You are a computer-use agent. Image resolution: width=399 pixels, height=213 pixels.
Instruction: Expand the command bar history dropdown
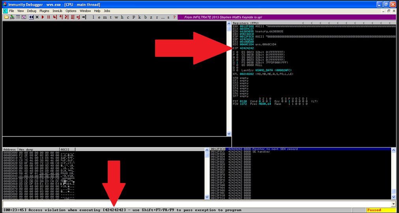click(393, 204)
